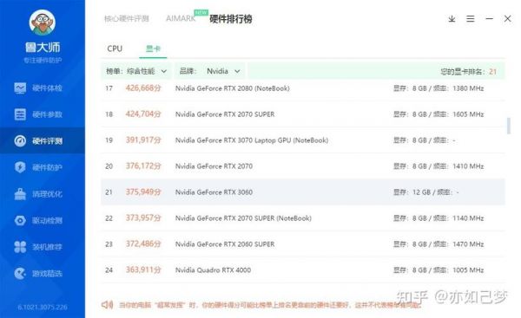The width and height of the screenshot is (521, 318).
Task: Click the Ludashi avatar logo
Action: [x=43, y=23]
